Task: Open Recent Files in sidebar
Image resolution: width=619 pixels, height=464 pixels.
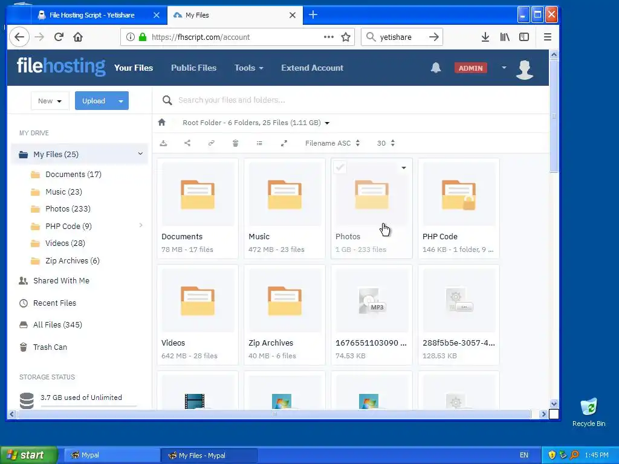Action: coord(54,303)
